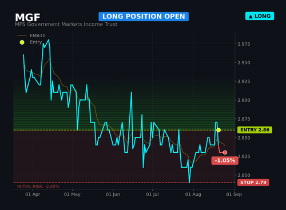
Task: Click the 2.975 price axis label
Action: [244, 44]
